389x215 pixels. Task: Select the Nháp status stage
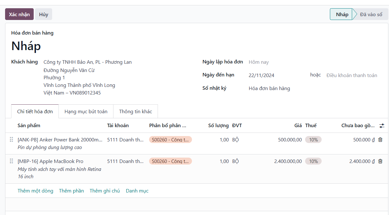[x=342, y=14]
